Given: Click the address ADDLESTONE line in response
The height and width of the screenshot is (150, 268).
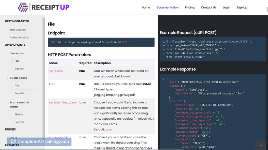Looking at the screenshot, I should pos(199,147).
